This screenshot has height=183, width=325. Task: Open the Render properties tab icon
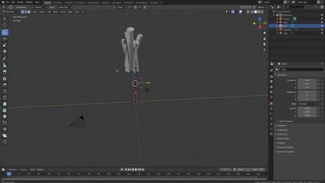[x=271, y=77]
